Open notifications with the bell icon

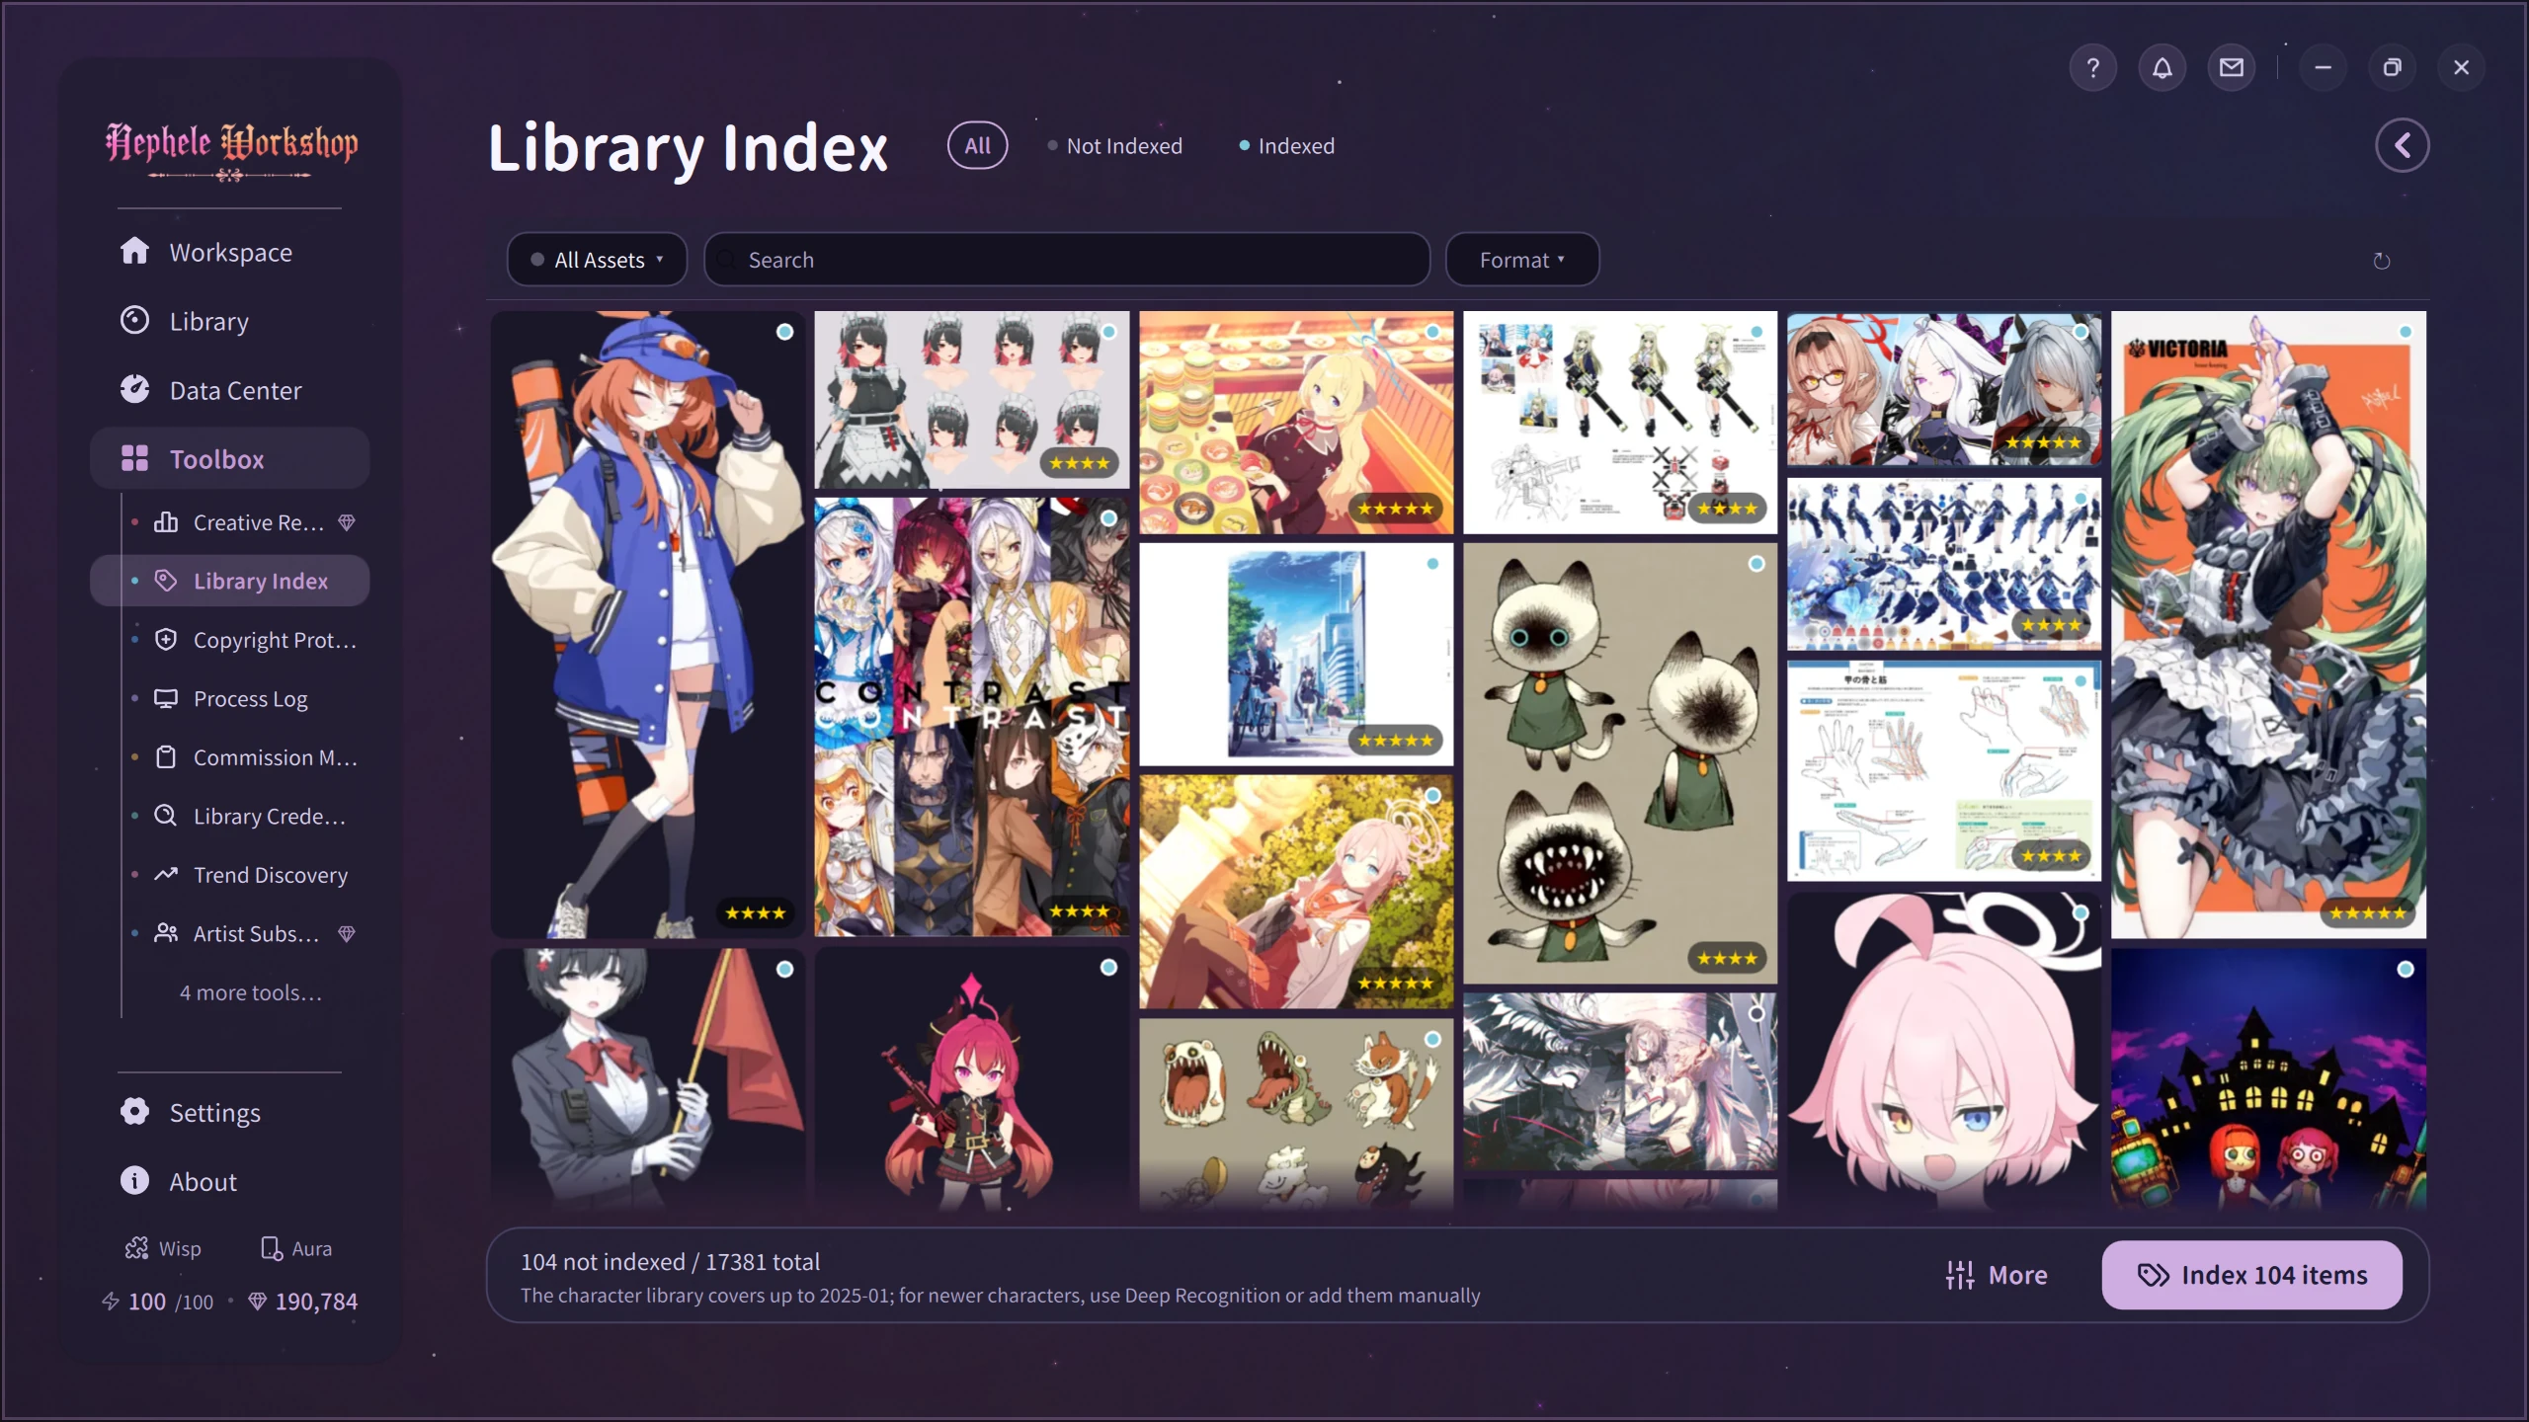coord(2162,67)
